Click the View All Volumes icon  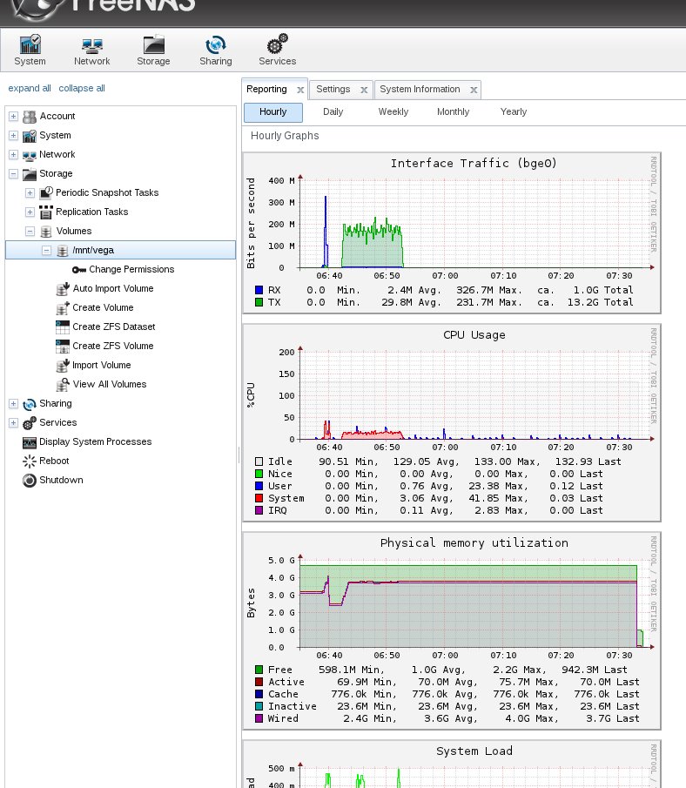click(x=63, y=385)
